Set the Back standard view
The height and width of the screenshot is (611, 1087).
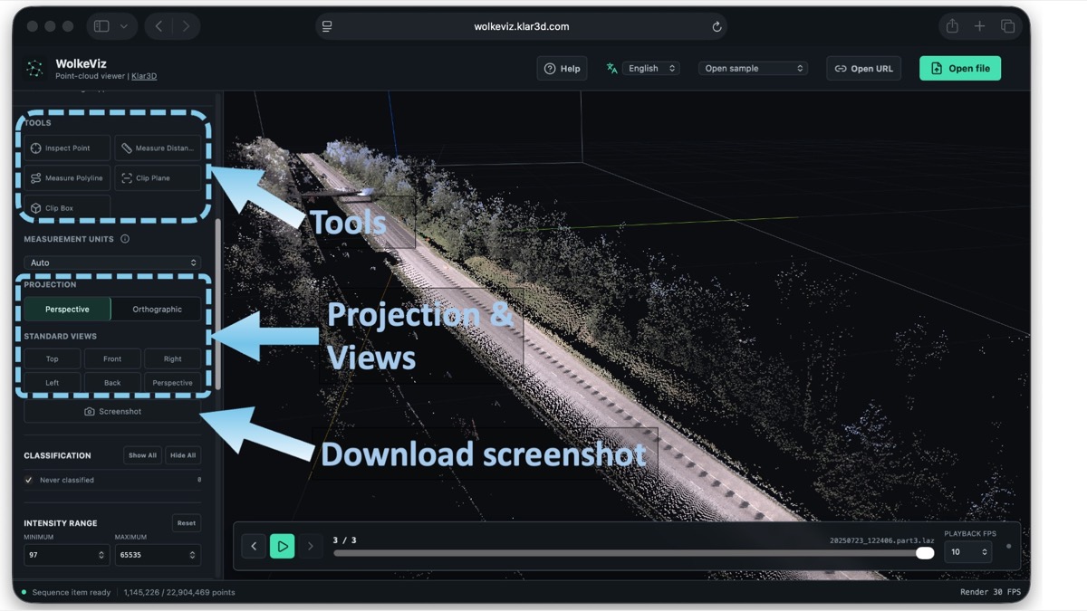pos(112,383)
